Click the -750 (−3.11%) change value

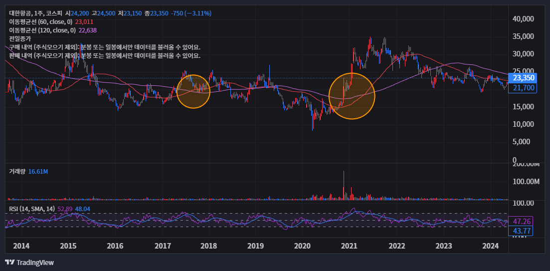[191, 13]
